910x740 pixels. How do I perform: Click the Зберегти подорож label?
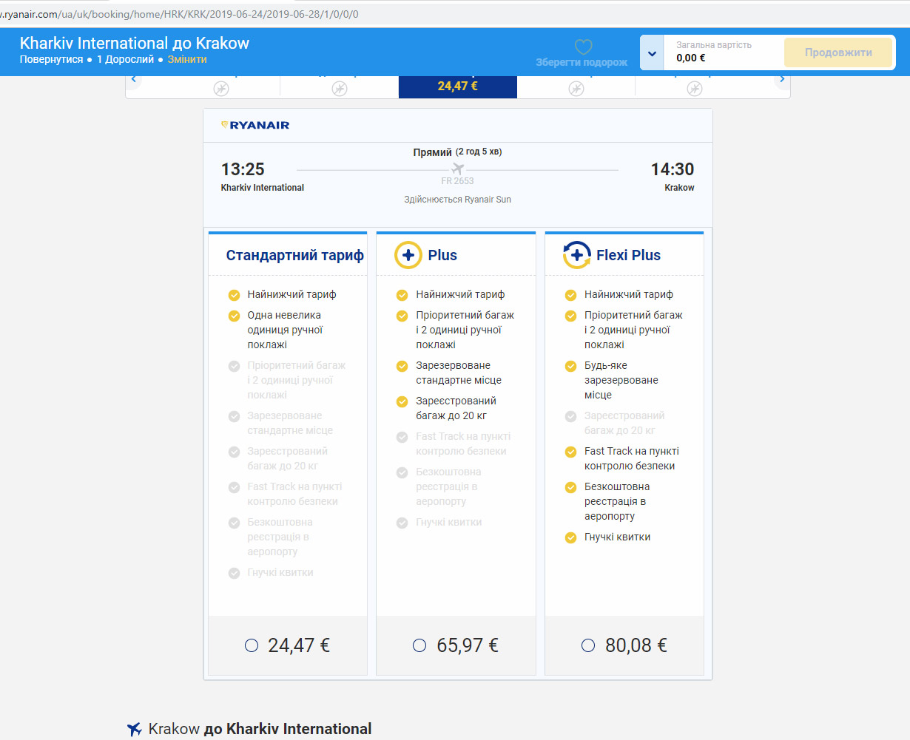pos(582,63)
